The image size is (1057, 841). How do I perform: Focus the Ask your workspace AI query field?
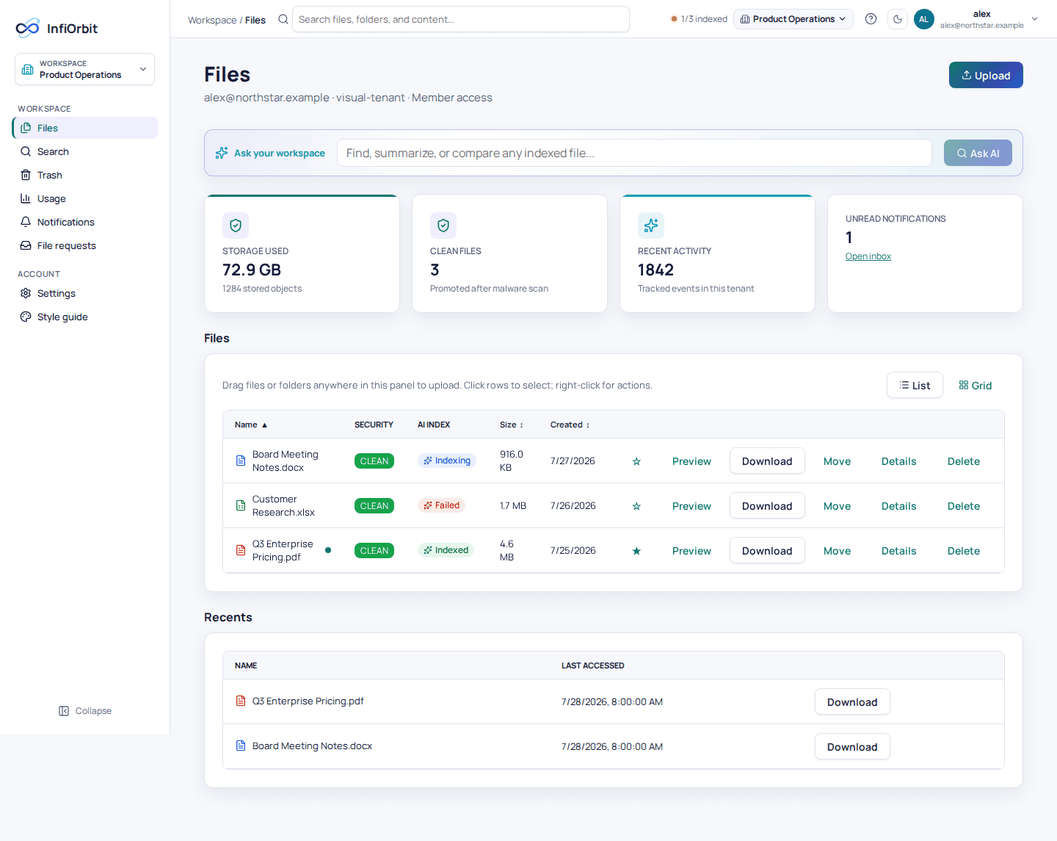pyautogui.click(x=634, y=153)
